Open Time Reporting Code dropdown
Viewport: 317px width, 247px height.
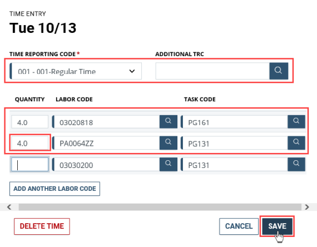pos(76,71)
